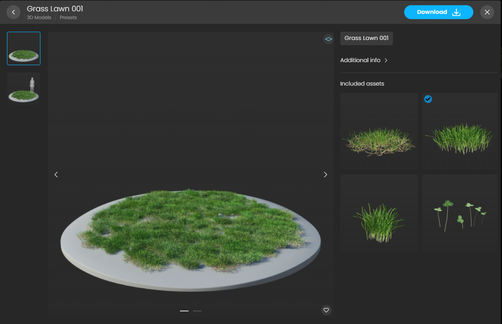Show the previous preview image
Screen dimensions: 502x324
(x=56, y=175)
